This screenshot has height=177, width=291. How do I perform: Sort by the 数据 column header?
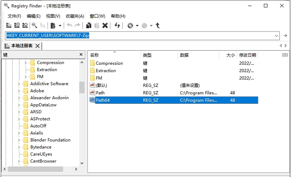198,55
